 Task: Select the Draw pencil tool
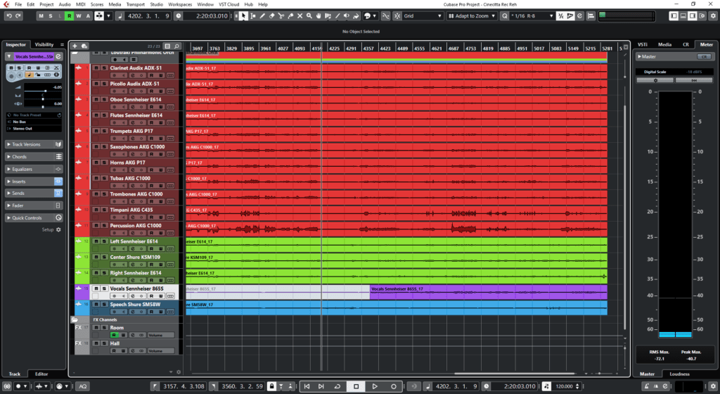[262, 15]
